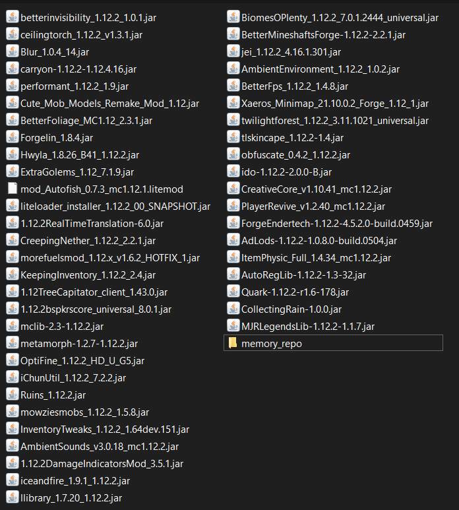Screen dimensions: 459x510
Task: Click the Java icon for Quark-1.12.2-r1.6-178.jar
Action: [x=232, y=292]
